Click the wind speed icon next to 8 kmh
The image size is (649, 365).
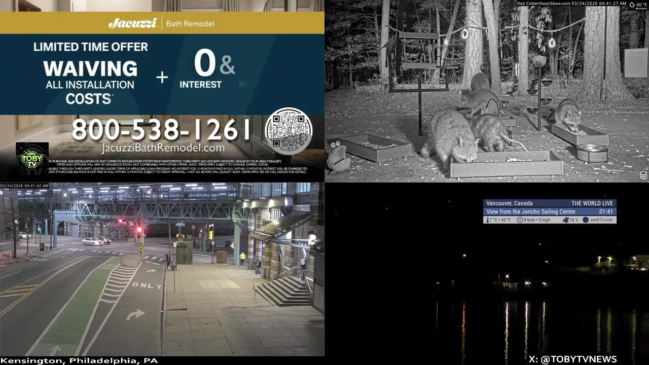520,220
